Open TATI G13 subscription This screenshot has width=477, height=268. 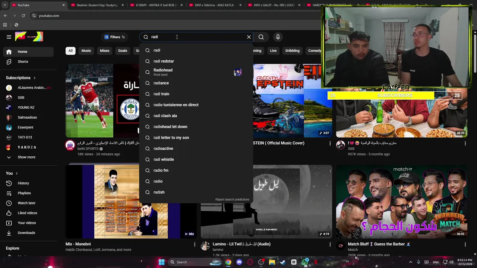28,137
